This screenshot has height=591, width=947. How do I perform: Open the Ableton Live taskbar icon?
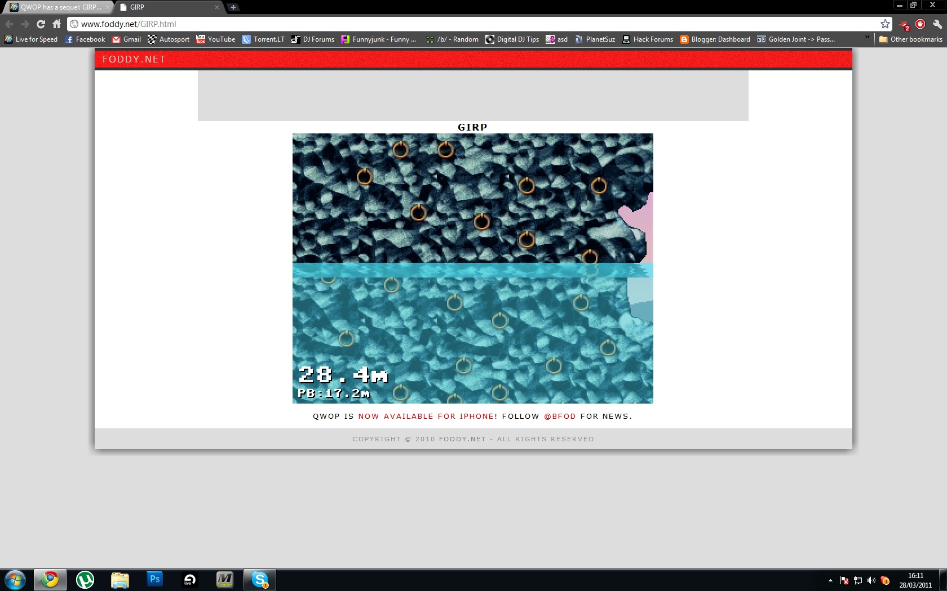pyautogui.click(x=190, y=580)
